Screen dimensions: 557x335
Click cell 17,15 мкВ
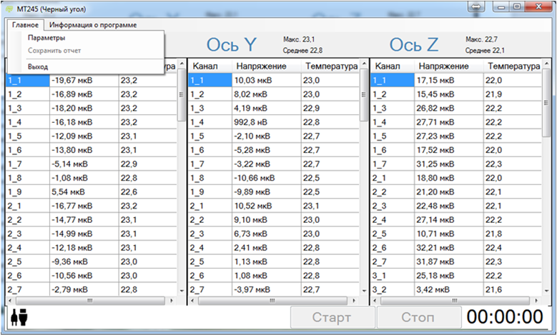tap(448, 80)
